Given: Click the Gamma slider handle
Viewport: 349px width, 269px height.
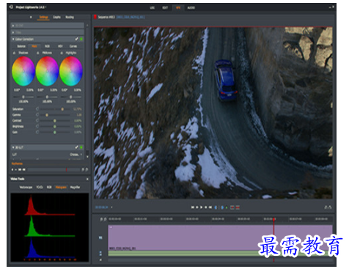Looking at the screenshot, I should click(47, 115).
